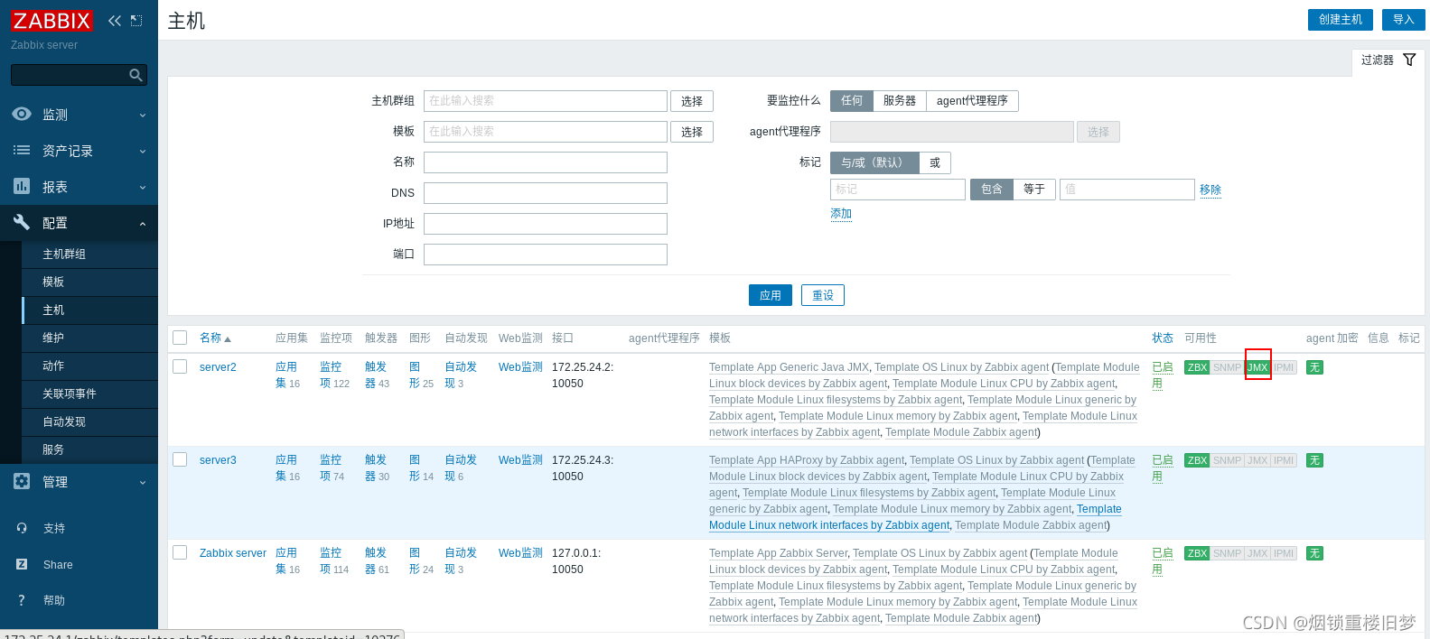Select 服务器 monitoring option
This screenshot has width=1430, height=639.
(x=900, y=100)
